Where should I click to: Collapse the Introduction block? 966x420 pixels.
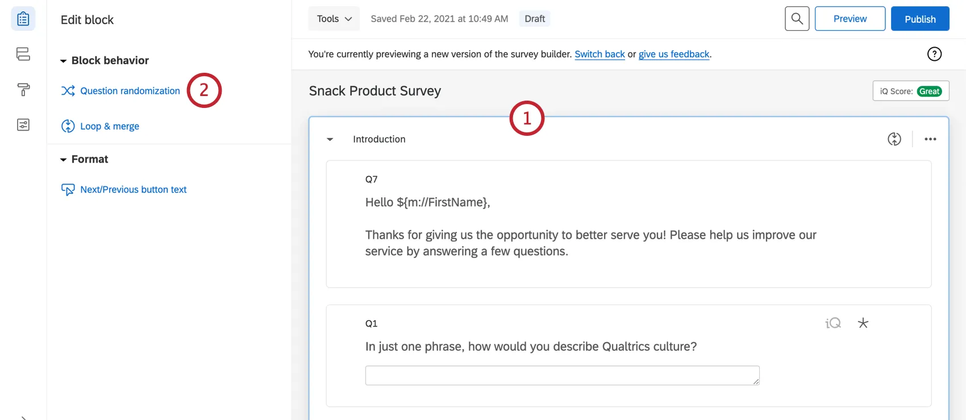[330, 139]
